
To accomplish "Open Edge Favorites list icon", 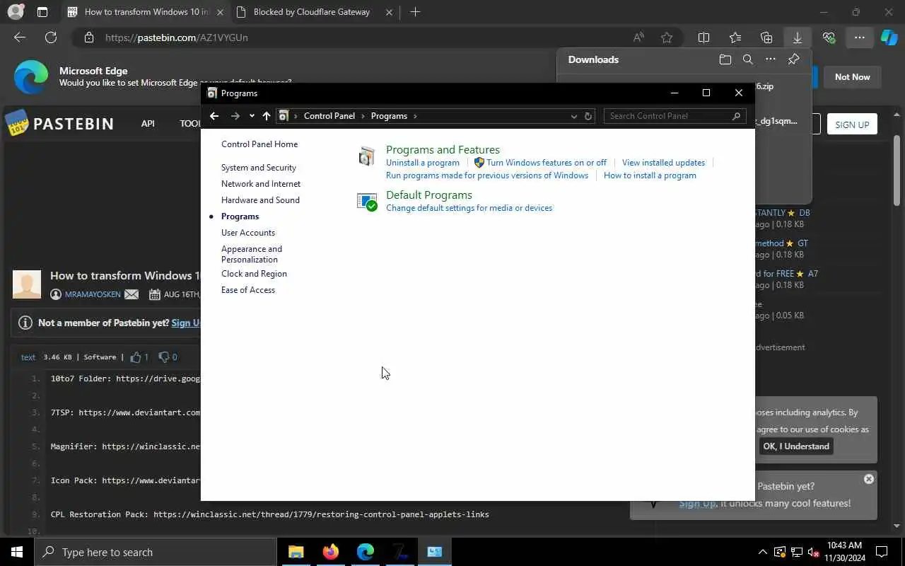I will click(735, 37).
